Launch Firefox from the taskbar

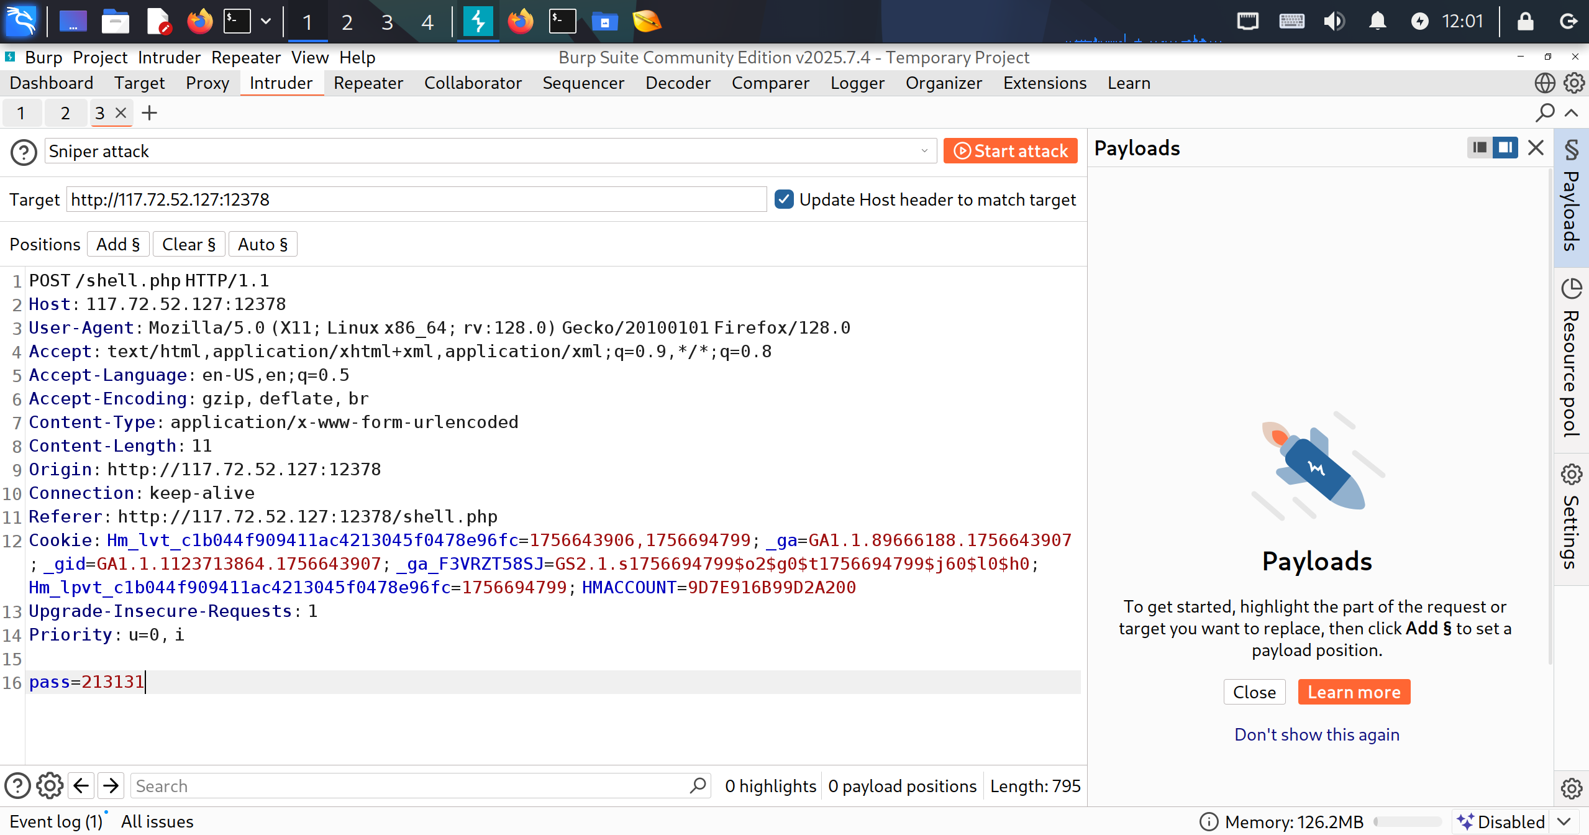199,22
